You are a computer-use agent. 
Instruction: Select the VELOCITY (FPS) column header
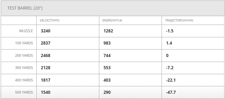pos(50,20)
